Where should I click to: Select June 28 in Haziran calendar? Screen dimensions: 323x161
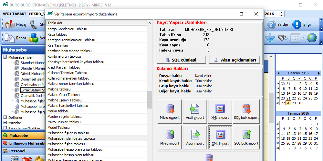point(288,103)
